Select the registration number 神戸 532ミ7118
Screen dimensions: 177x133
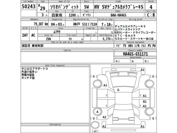(x=85, y=24)
